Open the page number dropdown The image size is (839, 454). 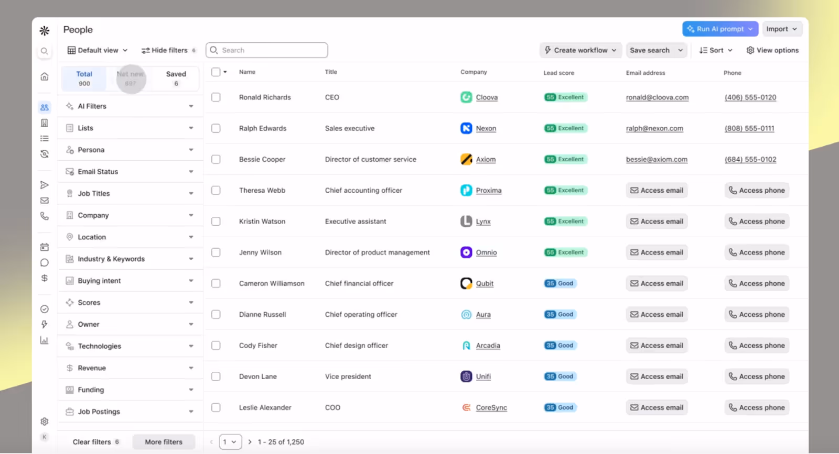coord(230,442)
